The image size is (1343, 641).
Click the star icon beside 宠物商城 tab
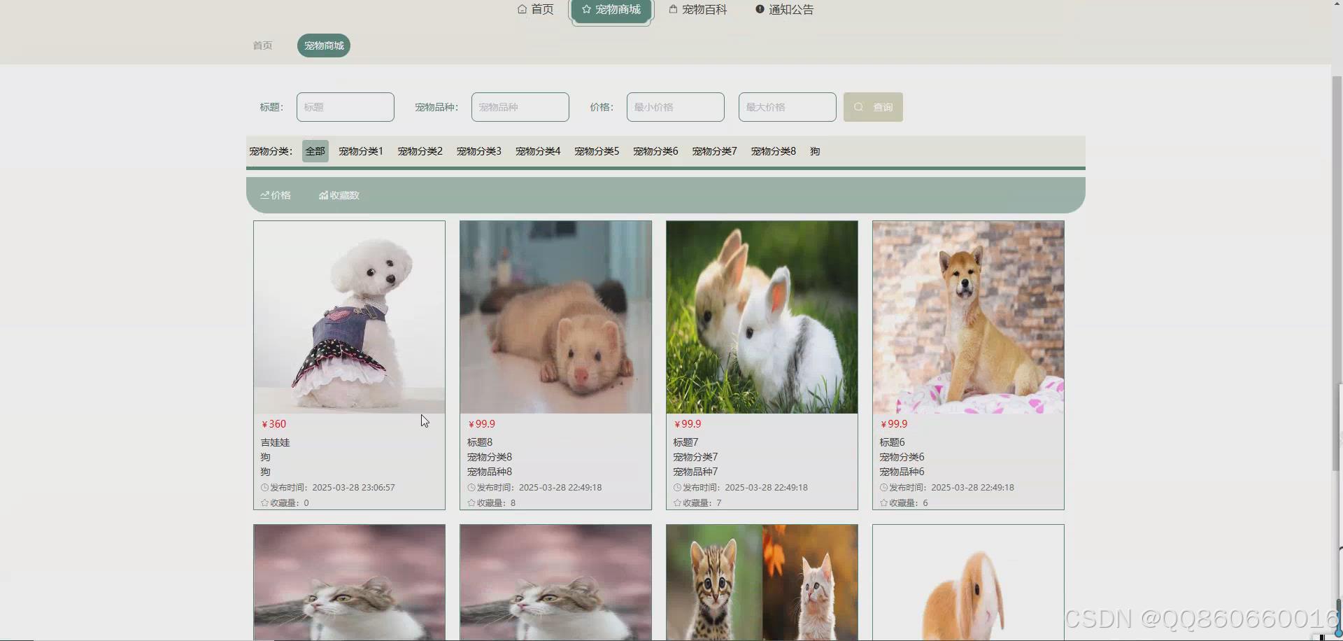[x=586, y=9]
